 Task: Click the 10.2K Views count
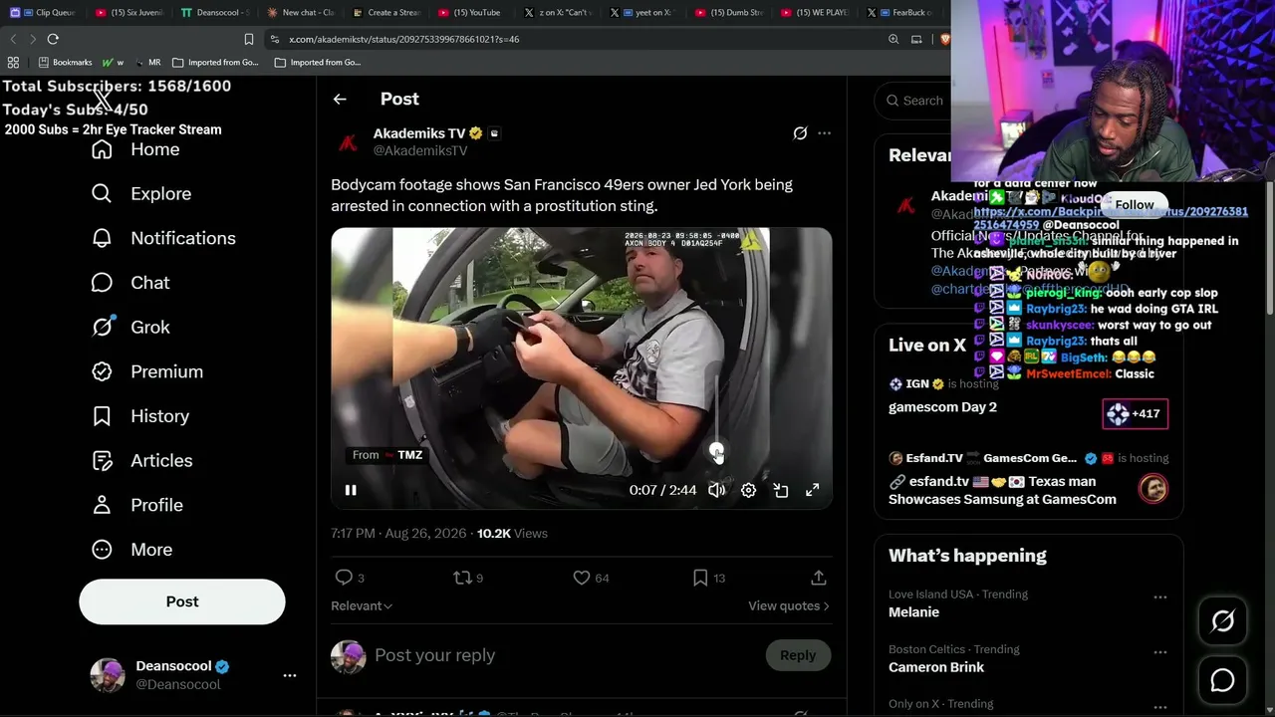click(x=512, y=534)
